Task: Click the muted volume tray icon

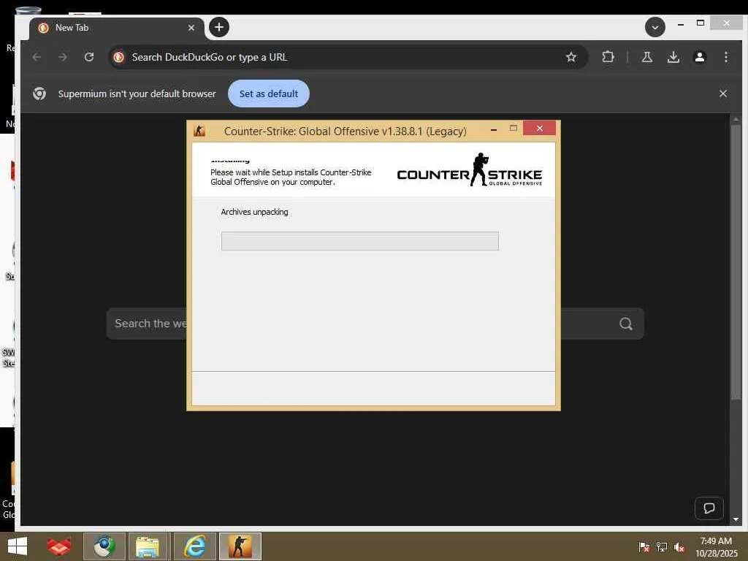Action: (679, 547)
